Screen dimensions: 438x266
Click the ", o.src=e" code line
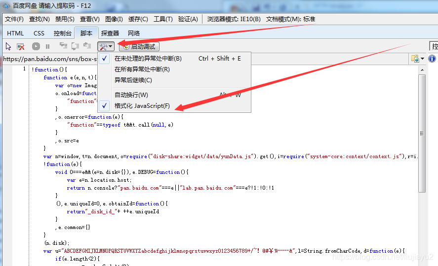pos(67,141)
